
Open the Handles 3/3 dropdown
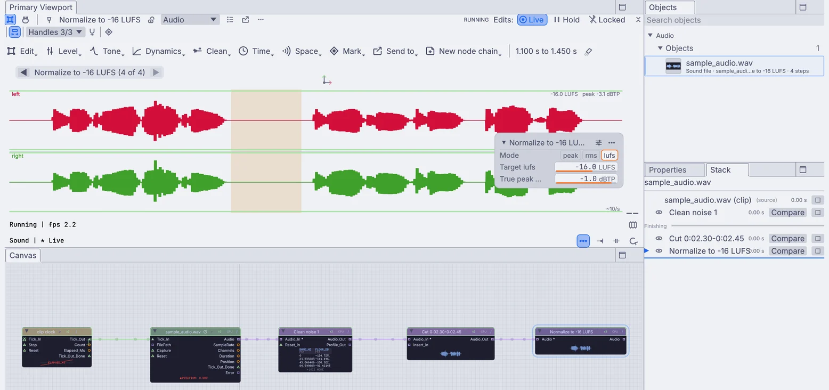coord(55,32)
